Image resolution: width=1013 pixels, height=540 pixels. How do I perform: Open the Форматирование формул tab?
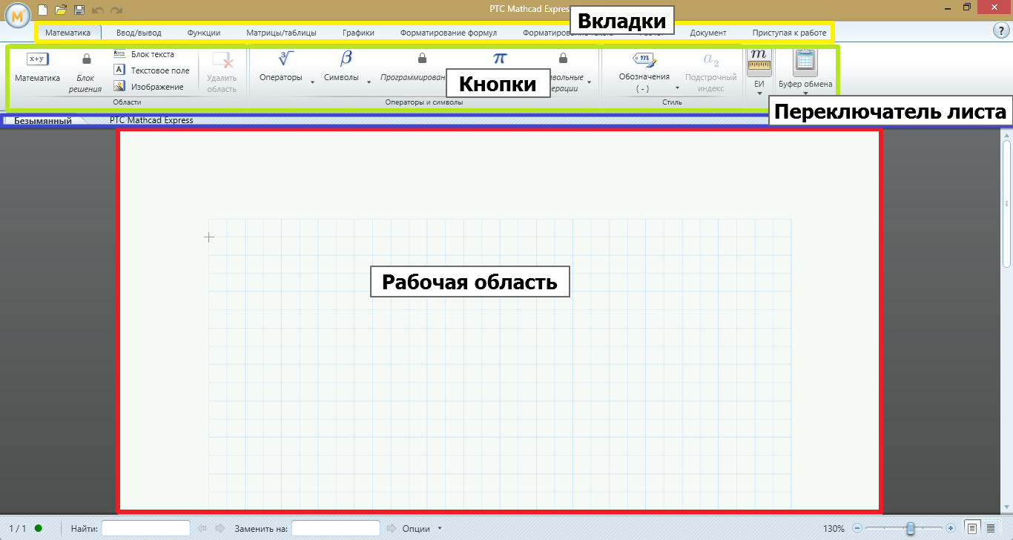point(449,33)
